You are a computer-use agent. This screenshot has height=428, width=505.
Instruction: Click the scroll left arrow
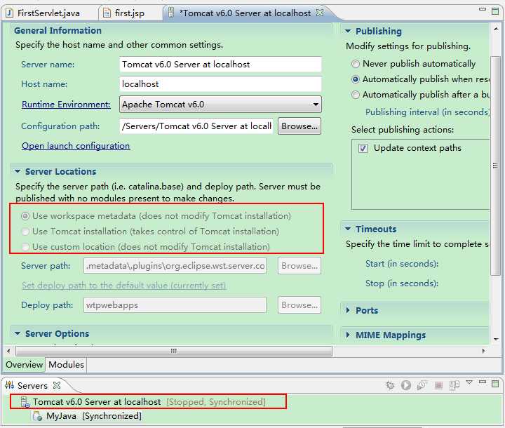point(8,351)
